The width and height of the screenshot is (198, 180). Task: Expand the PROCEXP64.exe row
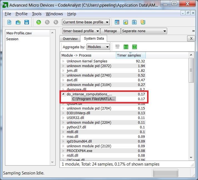[x=63, y=151]
